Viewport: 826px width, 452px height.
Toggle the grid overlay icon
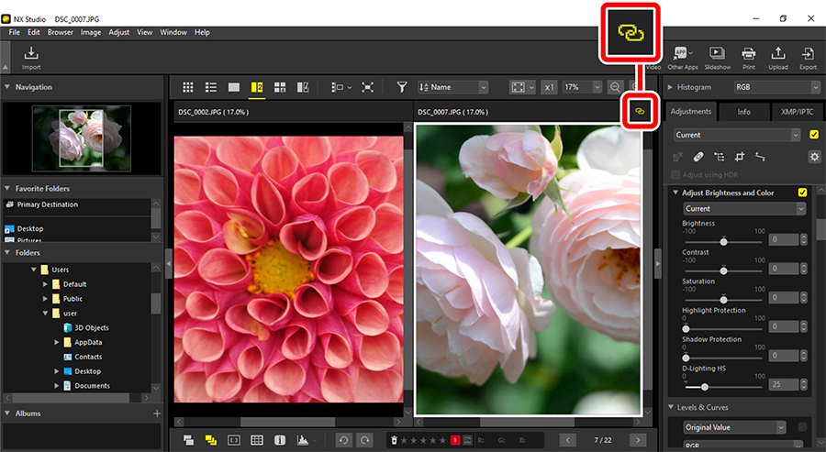257,440
